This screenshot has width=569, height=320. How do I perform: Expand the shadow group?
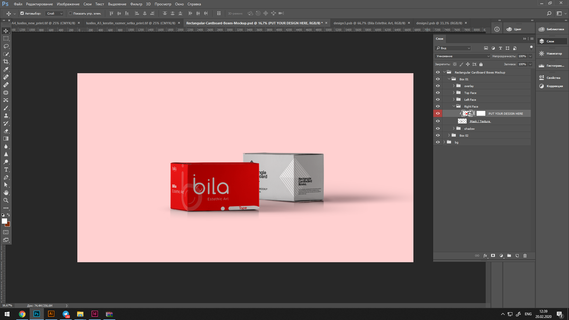[x=453, y=128]
